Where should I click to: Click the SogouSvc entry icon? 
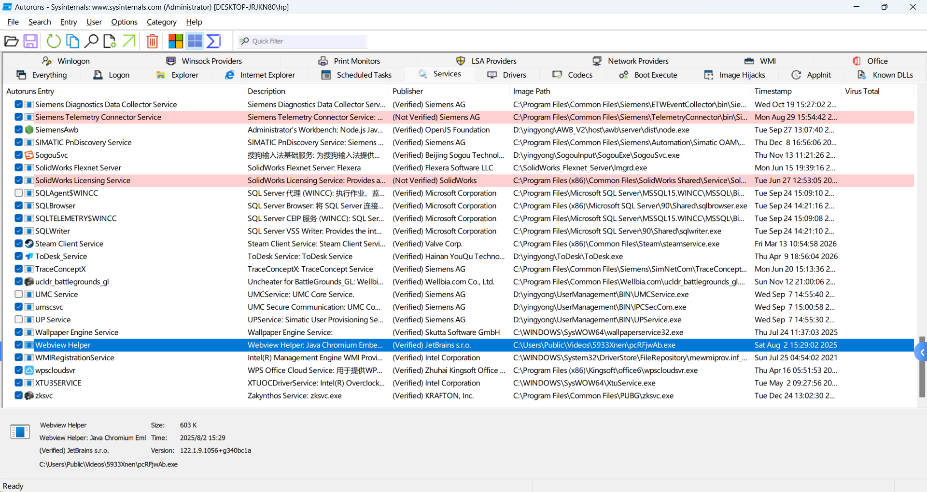pyautogui.click(x=29, y=155)
